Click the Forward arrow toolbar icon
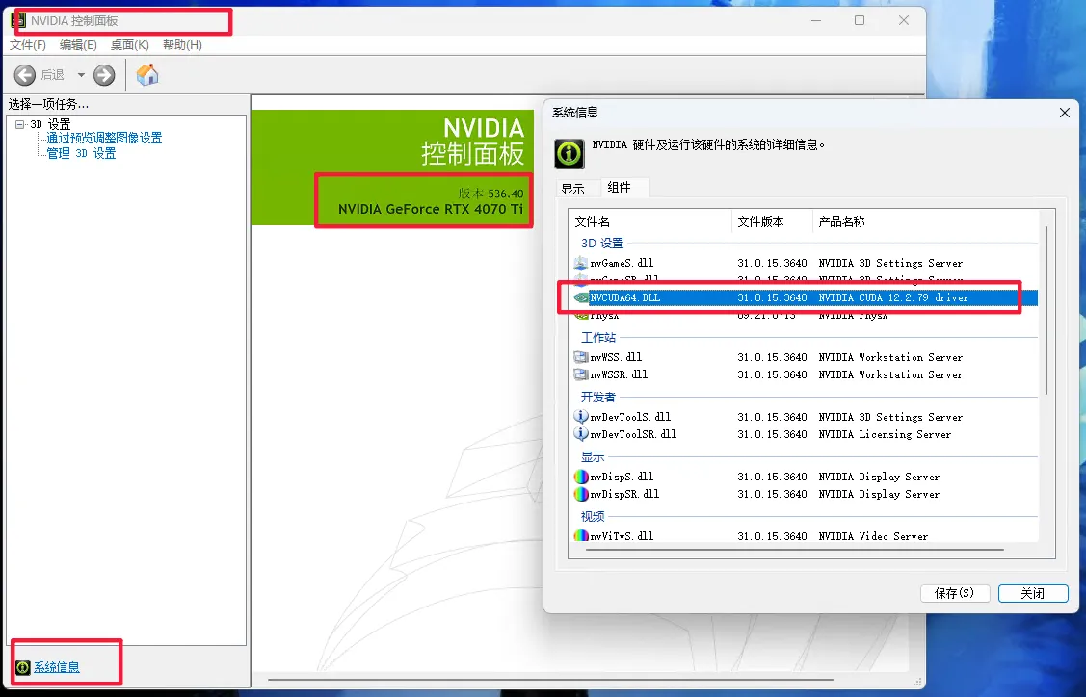The image size is (1086, 697). (x=104, y=75)
